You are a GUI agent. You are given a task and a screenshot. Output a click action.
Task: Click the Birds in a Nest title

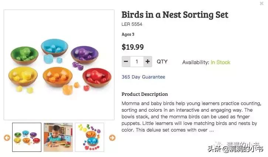pos(175,15)
